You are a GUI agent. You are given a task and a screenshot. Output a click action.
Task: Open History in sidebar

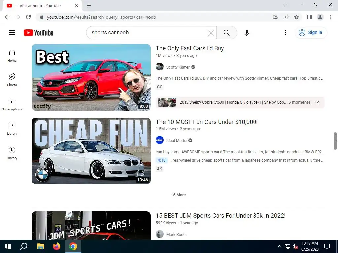pos(12,153)
